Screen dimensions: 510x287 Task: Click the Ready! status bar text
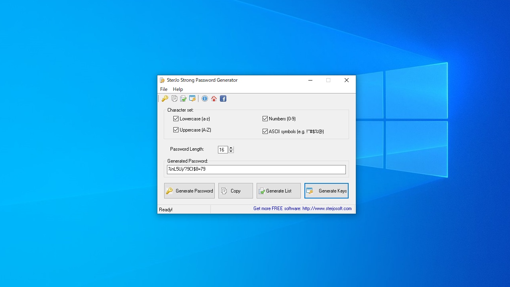point(166,210)
